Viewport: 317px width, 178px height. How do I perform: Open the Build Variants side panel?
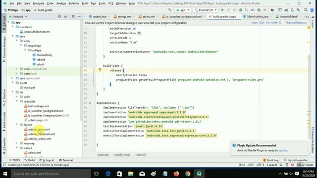[x=4, y=122]
